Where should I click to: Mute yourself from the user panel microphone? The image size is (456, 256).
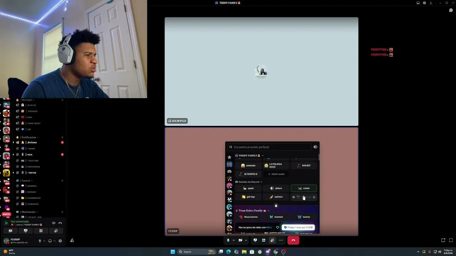click(x=40, y=241)
